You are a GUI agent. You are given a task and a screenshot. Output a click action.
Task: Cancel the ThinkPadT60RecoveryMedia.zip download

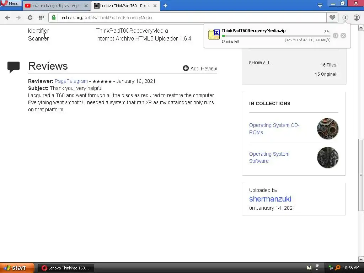coord(343,36)
